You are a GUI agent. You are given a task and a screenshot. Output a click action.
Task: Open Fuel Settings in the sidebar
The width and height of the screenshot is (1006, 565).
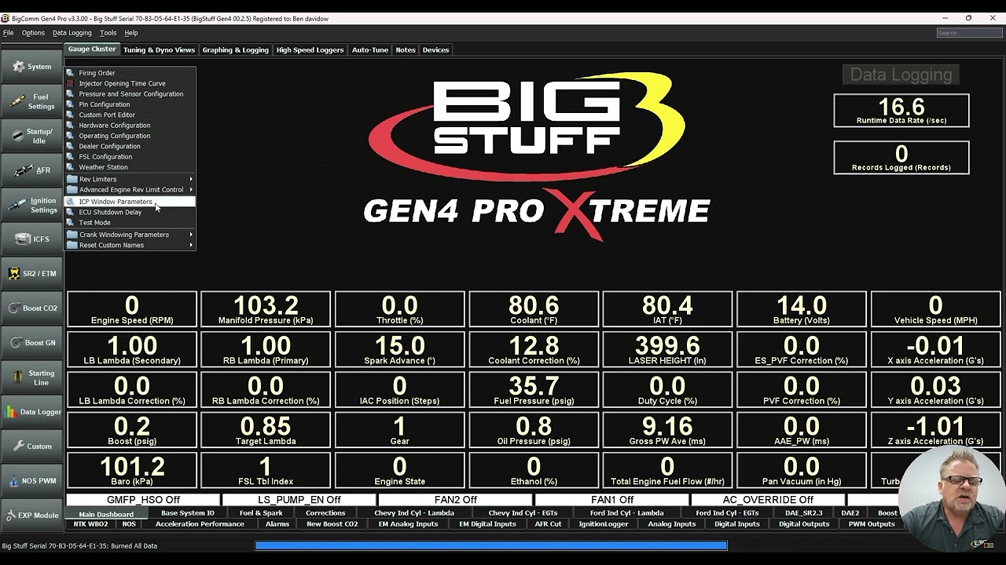31,101
